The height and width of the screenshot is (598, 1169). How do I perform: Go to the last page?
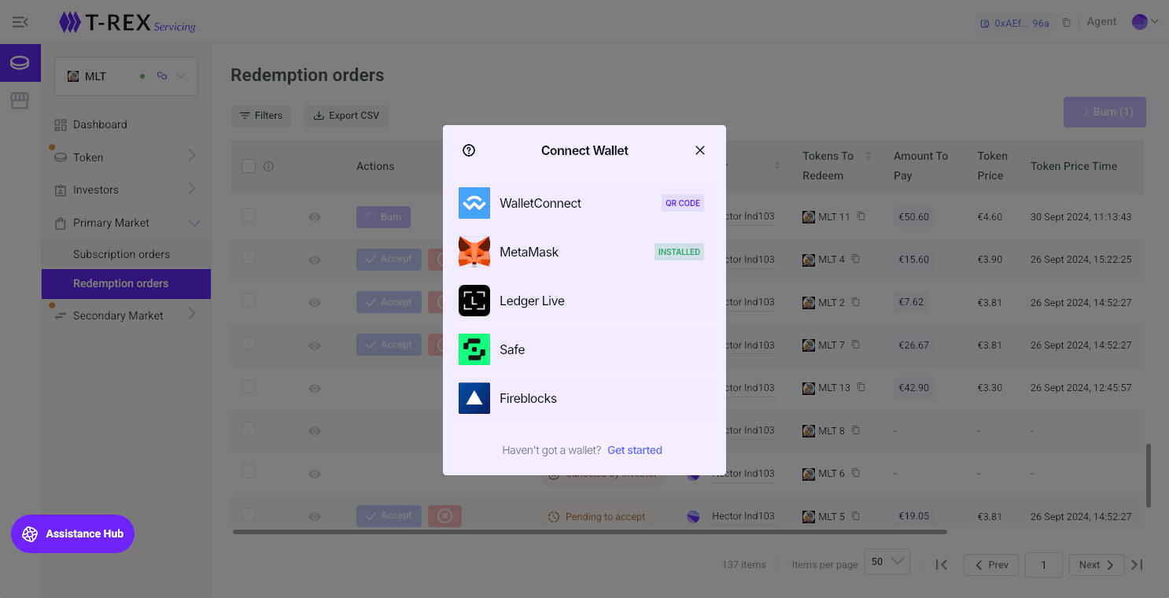(1137, 564)
